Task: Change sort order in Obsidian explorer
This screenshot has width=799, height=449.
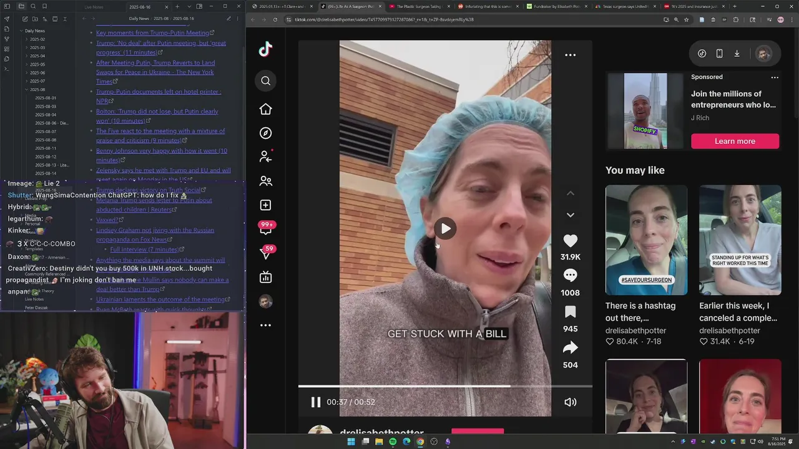Action: tap(44, 19)
